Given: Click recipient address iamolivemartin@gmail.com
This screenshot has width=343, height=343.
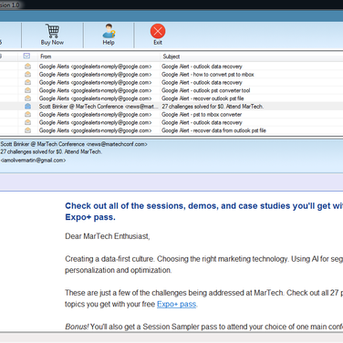Looking at the screenshot, I should tap(33, 161).
